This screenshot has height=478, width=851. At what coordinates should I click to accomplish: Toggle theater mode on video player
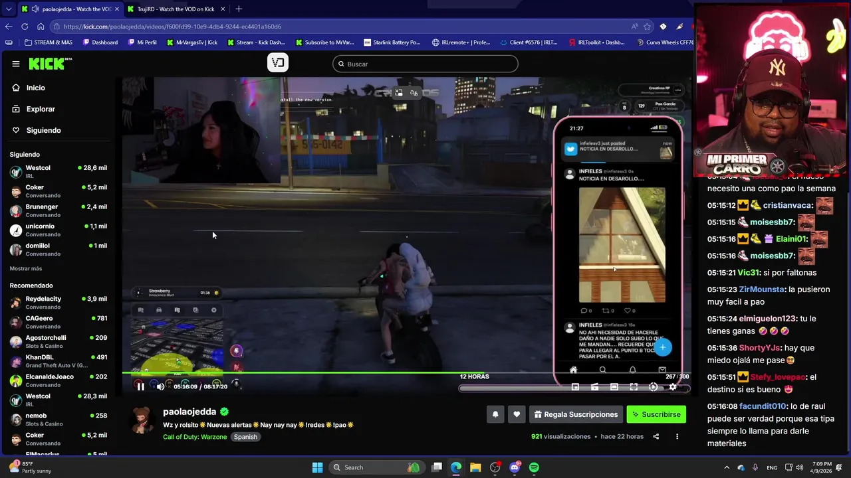tap(614, 386)
